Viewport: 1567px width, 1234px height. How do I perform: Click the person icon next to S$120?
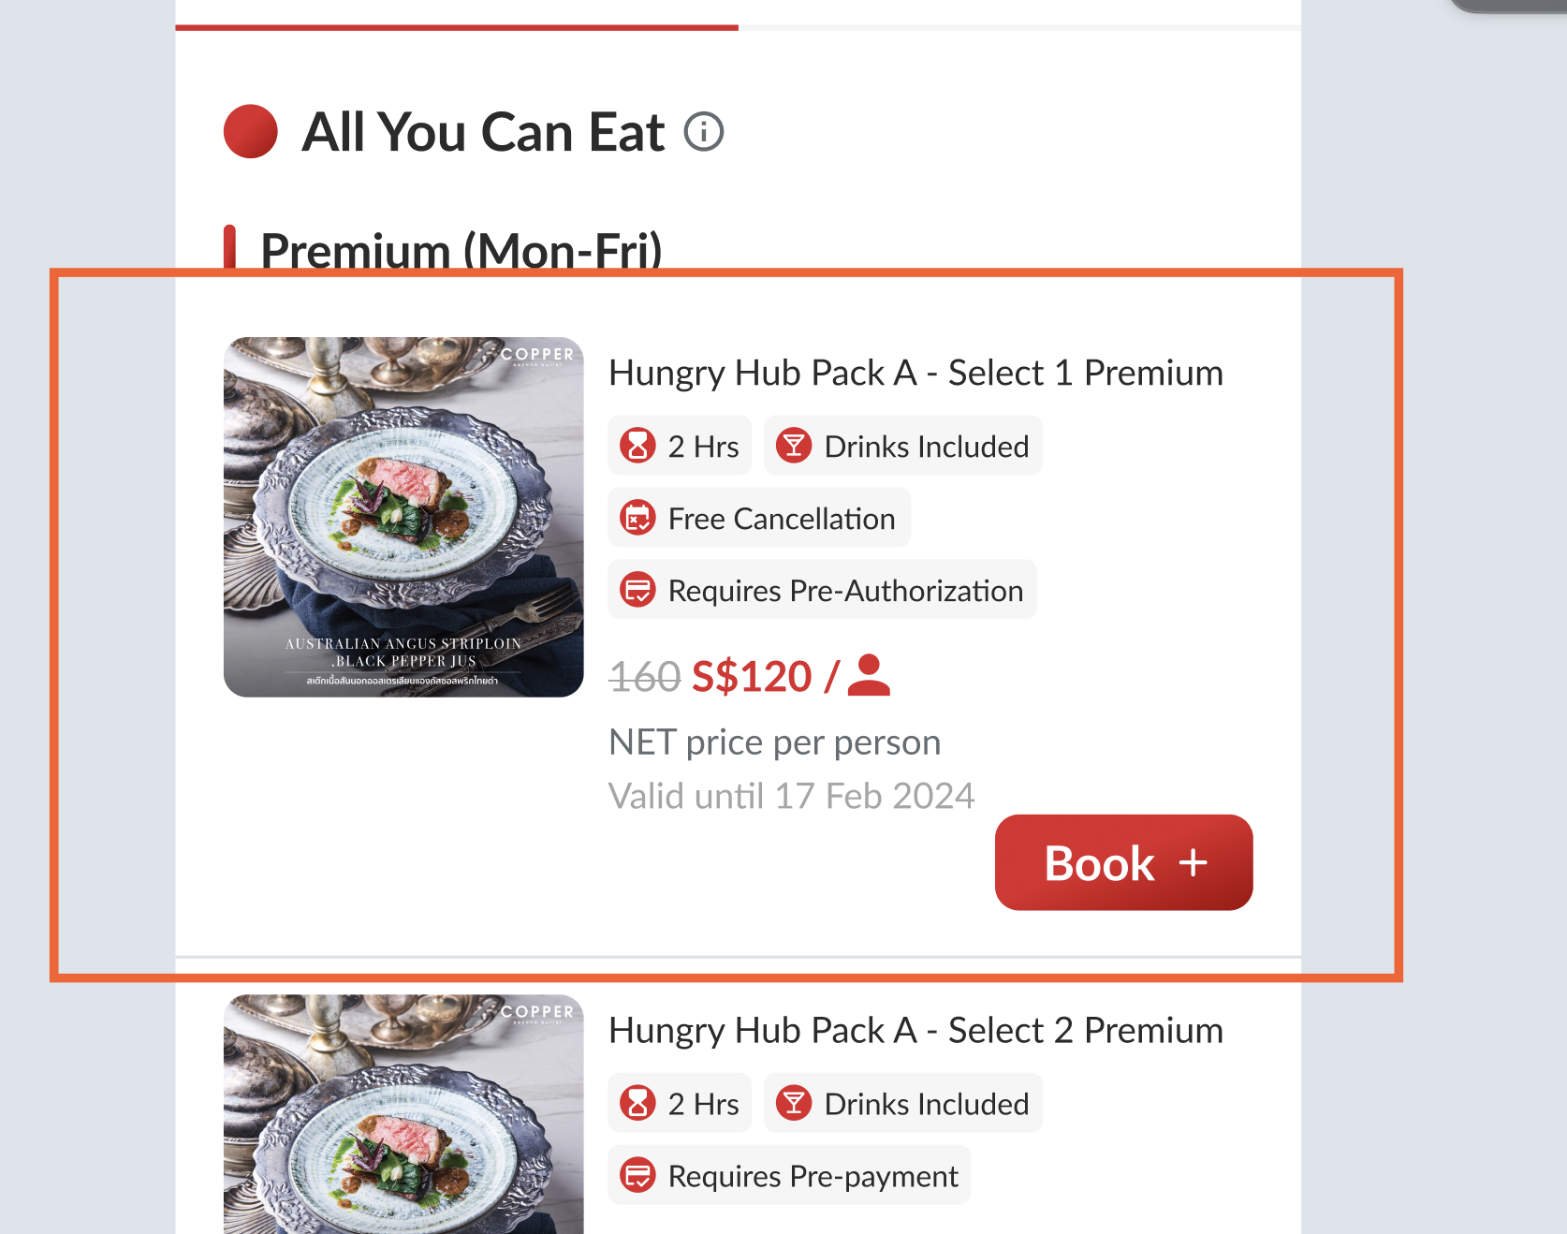pyautogui.click(x=869, y=676)
